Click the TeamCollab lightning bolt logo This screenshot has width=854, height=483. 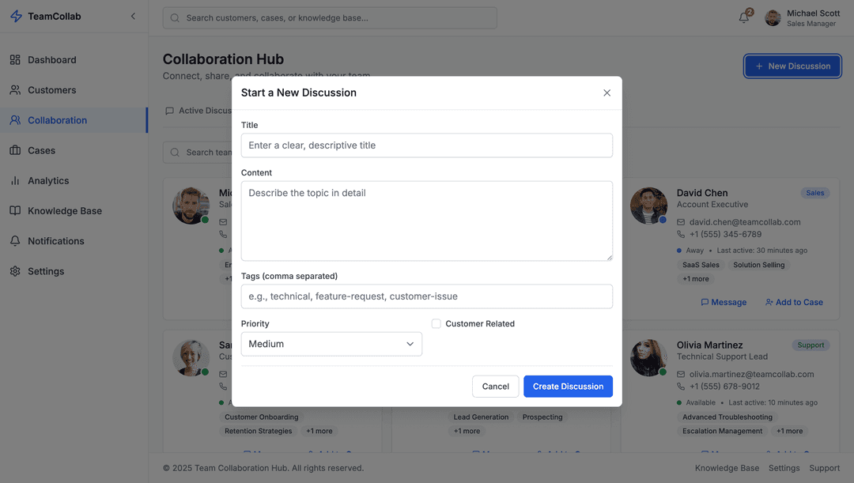coord(16,17)
